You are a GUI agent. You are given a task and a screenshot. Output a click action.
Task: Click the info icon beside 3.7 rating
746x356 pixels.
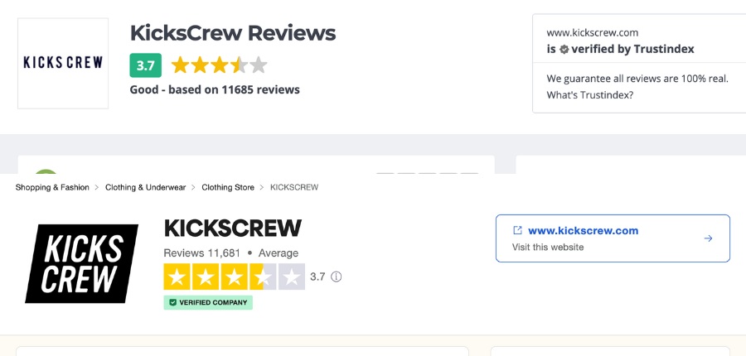pos(337,277)
